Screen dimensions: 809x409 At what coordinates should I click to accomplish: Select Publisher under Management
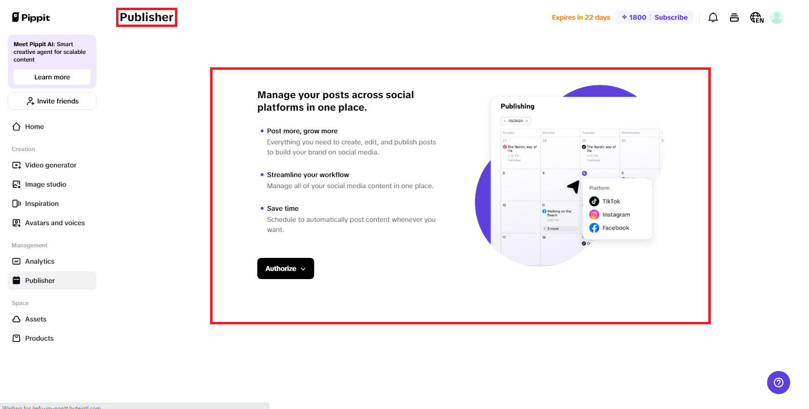click(x=40, y=281)
